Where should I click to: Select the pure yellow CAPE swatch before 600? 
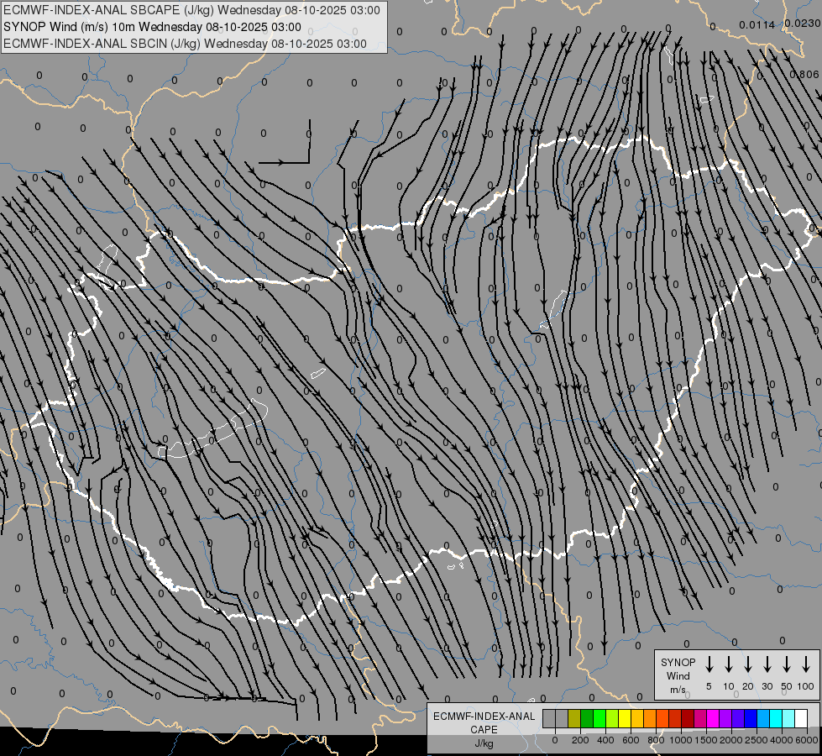pyautogui.click(x=625, y=718)
